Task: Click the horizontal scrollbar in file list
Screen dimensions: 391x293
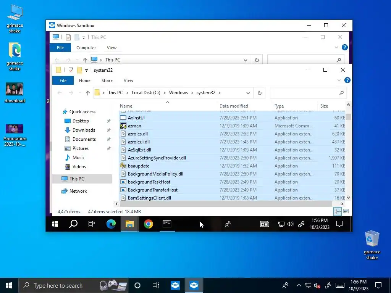Action: click(226, 204)
